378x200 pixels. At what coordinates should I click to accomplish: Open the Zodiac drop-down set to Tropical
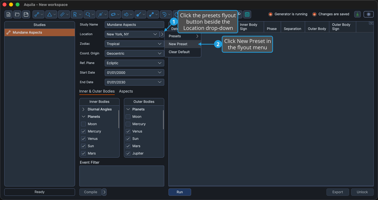(134, 44)
